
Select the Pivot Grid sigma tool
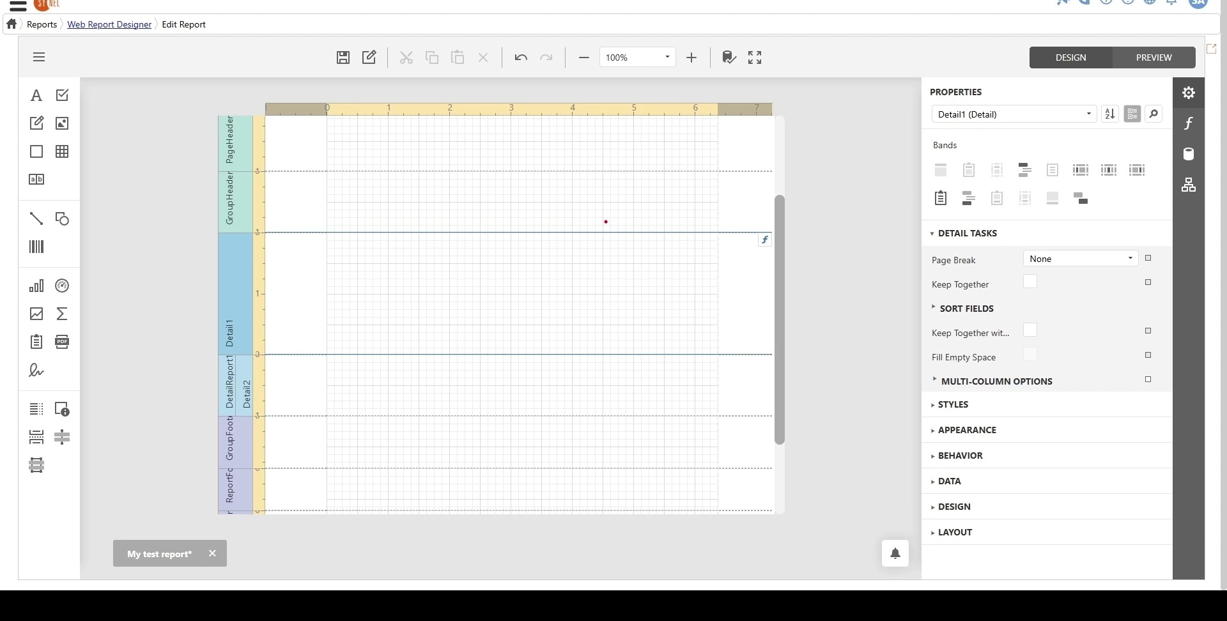click(x=62, y=314)
